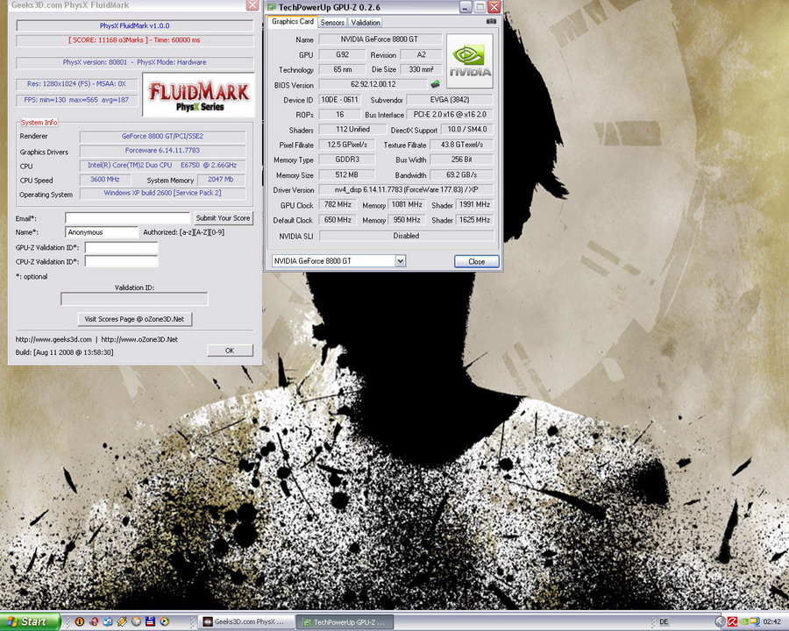
Task: Click the GPU-Z Validation ID field
Action: tap(121, 247)
